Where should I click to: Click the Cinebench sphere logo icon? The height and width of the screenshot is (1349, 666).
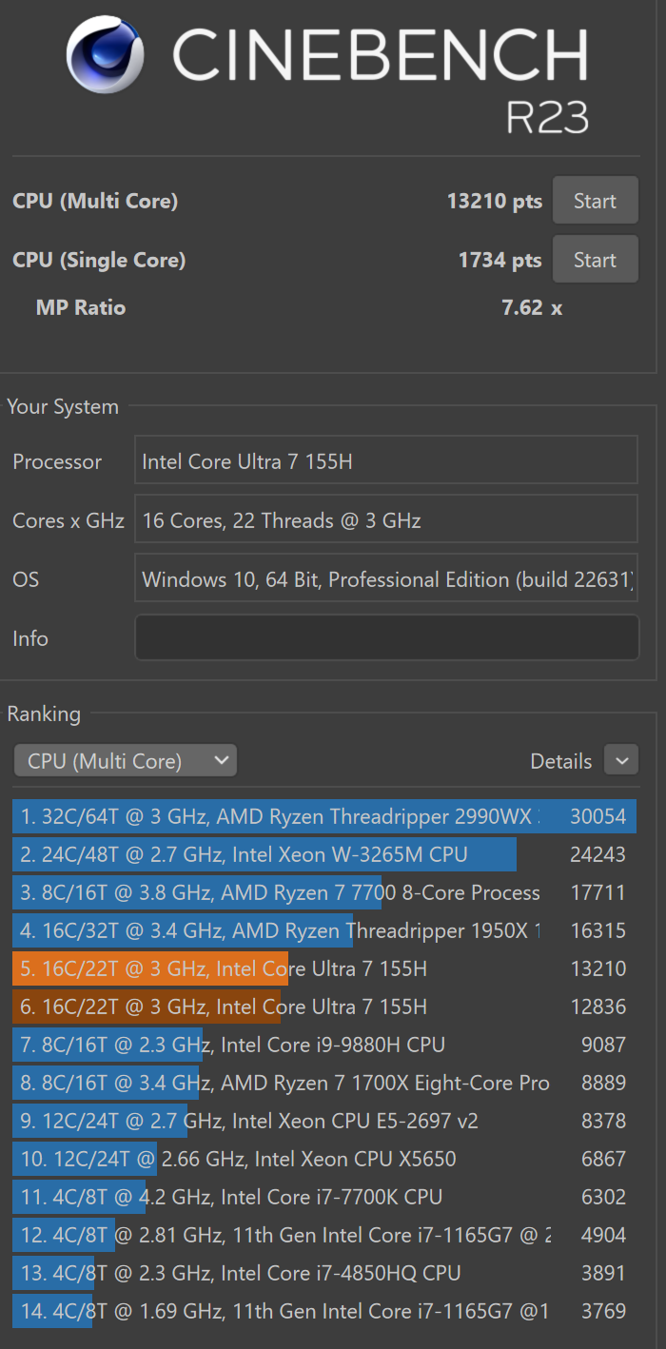[106, 55]
